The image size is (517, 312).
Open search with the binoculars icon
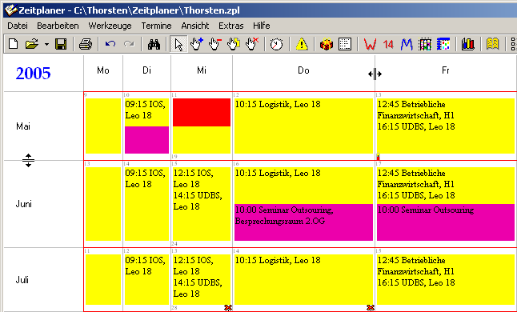coord(154,44)
